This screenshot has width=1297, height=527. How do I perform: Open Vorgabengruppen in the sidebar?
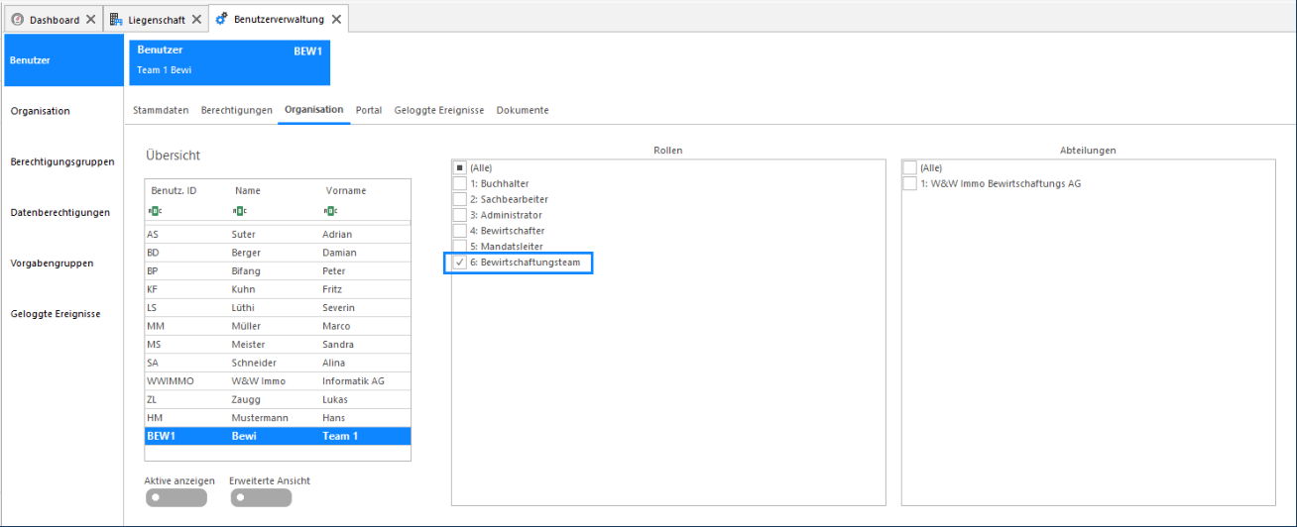63,263
